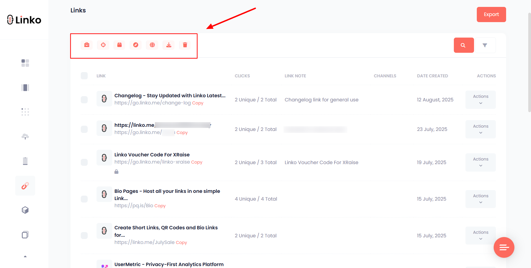The image size is (531, 268).
Task: Open the dashboard grid icon in the sidebar
Action: click(25, 63)
